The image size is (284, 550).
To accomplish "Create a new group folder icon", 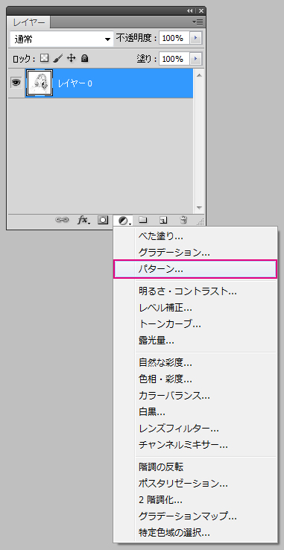I will [x=143, y=220].
